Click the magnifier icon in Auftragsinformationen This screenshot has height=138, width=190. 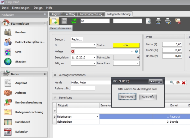tap(172, 83)
